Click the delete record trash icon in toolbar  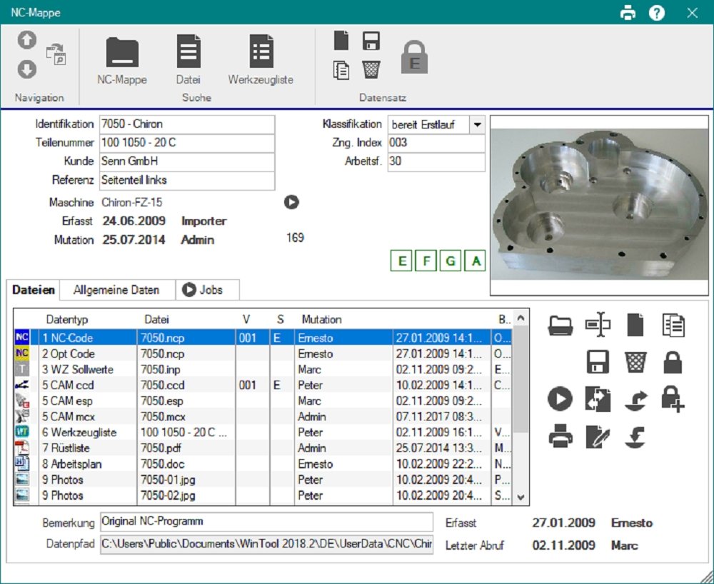[x=371, y=69]
